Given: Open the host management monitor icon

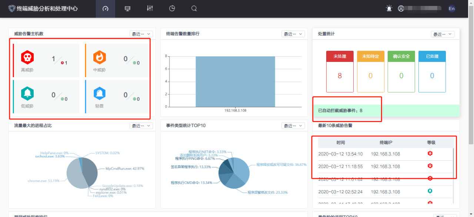Looking at the screenshot, I should [127, 8].
